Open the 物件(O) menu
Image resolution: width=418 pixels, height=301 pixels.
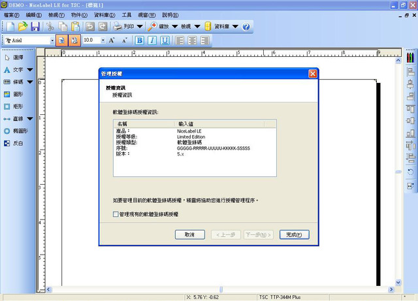point(79,15)
